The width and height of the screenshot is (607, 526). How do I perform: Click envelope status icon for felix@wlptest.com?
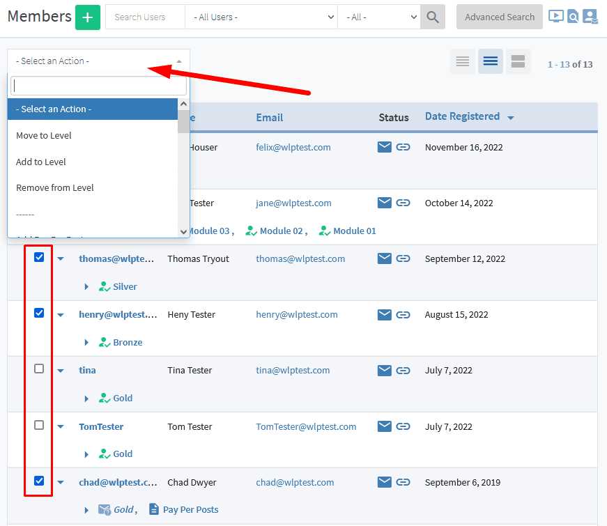click(x=385, y=147)
